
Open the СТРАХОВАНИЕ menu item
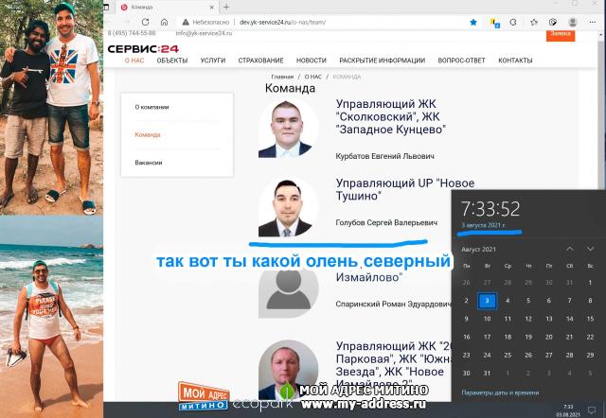tap(260, 61)
